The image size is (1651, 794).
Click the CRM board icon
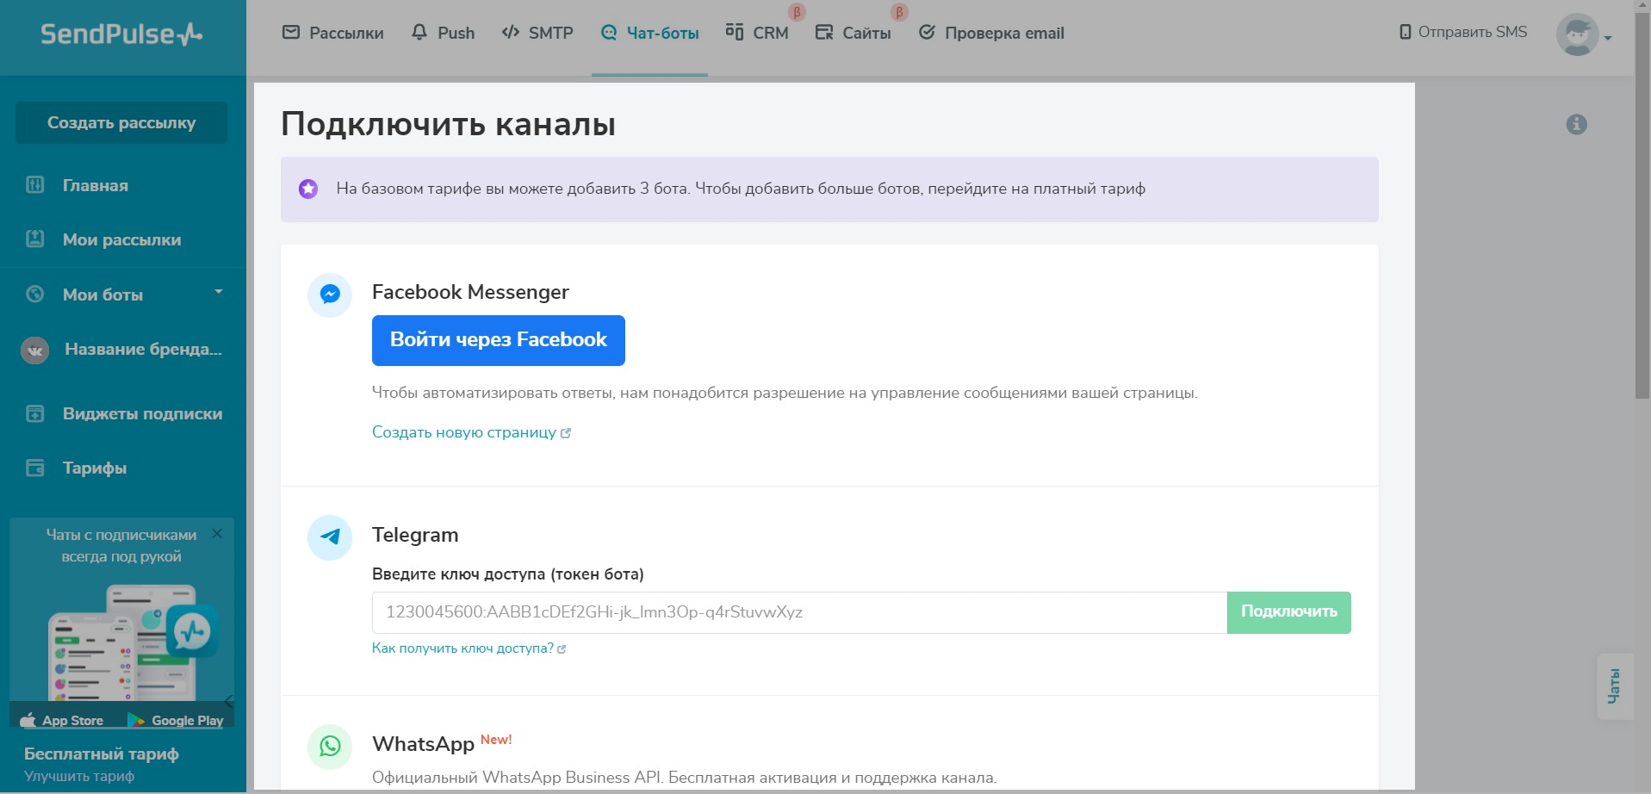tap(735, 32)
